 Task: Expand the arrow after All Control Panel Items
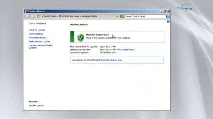coord(81,16)
